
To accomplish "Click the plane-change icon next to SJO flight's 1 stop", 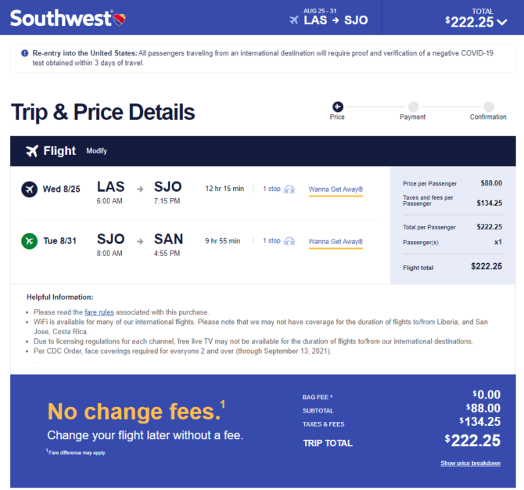I will tap(289, 241).
